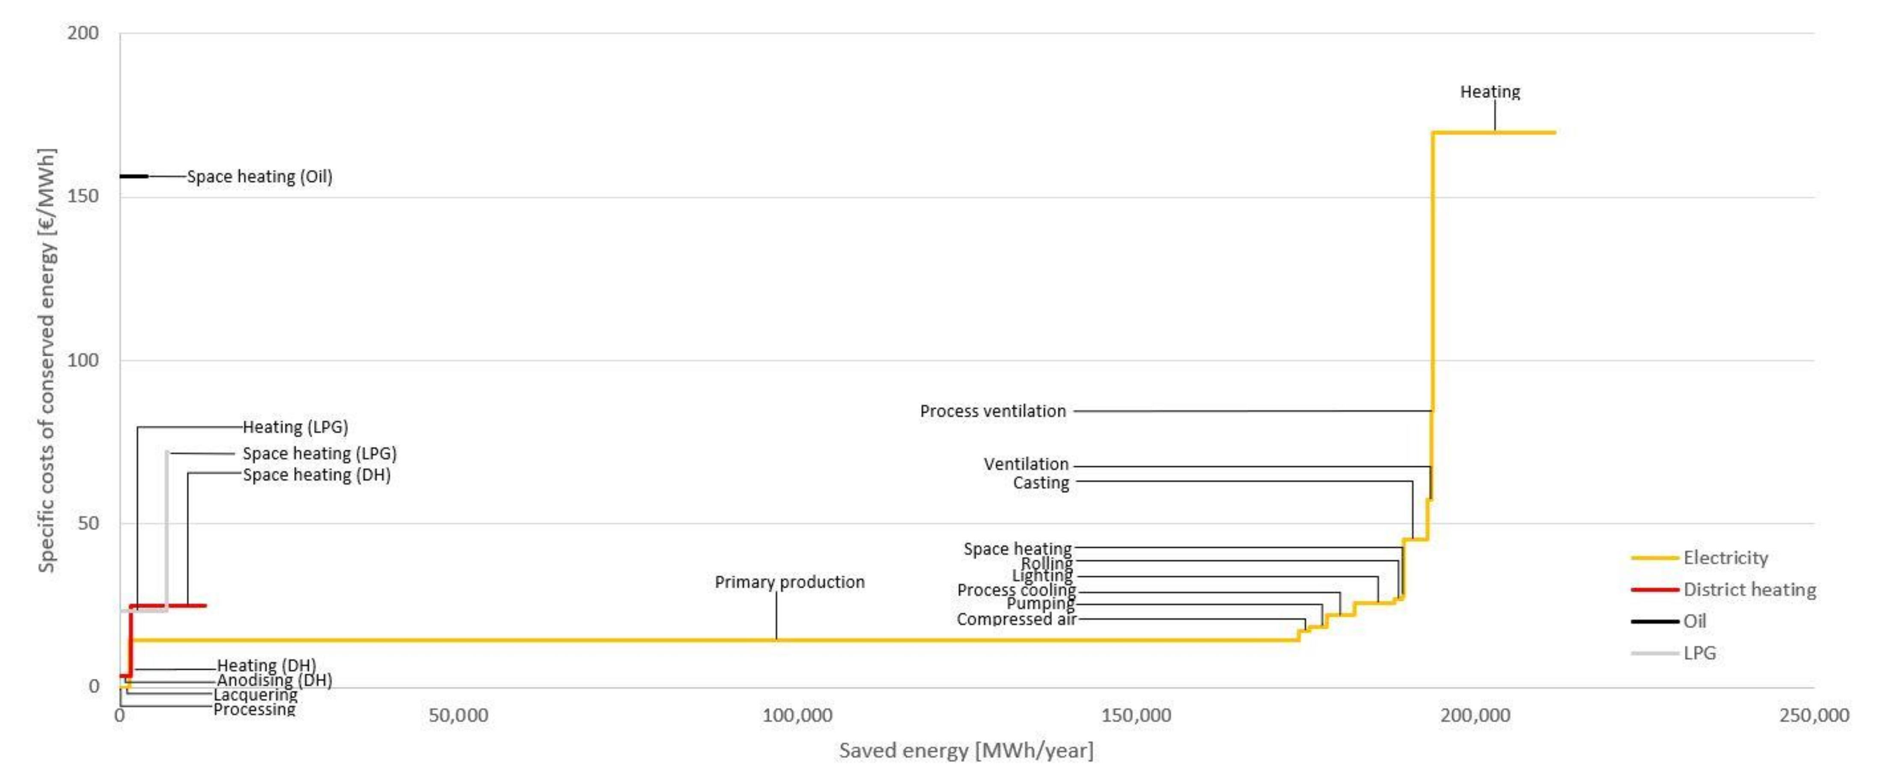Click the Space heating (DH) label
The width and height of the screenshot is (1904, 777).
click(316, 475)
